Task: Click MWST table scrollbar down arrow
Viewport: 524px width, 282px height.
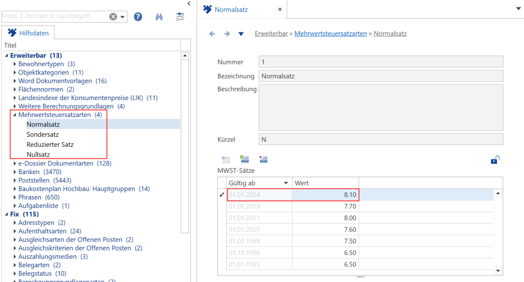Action: pyautogui.click(x=498, y=271)
